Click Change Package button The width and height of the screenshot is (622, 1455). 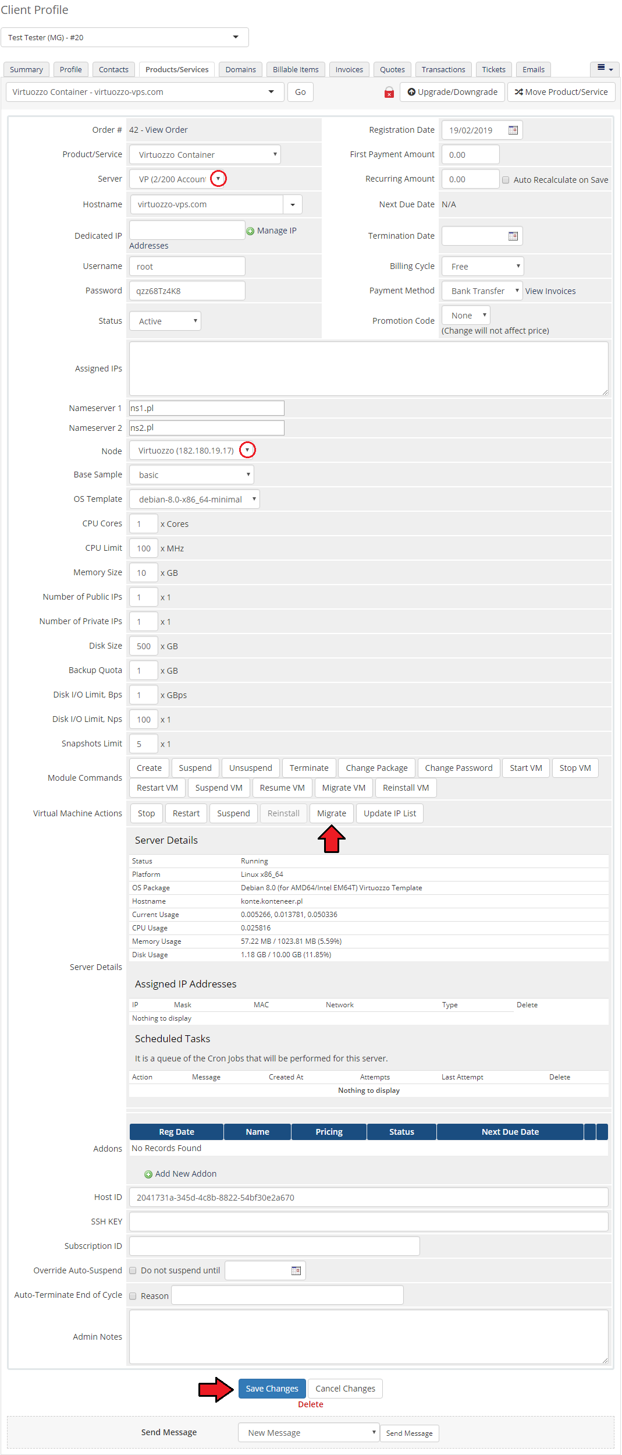coord(377,768)
